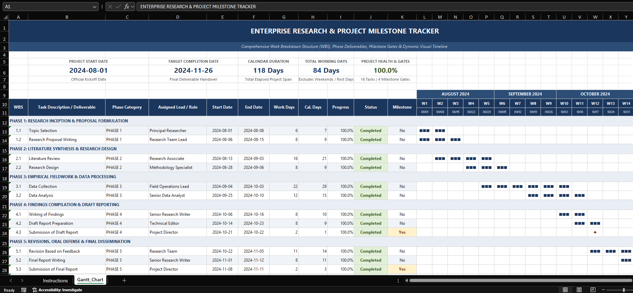Screen dimensions: 633x293
Task: Click the Topic Selection task cell
Action: 67,131
